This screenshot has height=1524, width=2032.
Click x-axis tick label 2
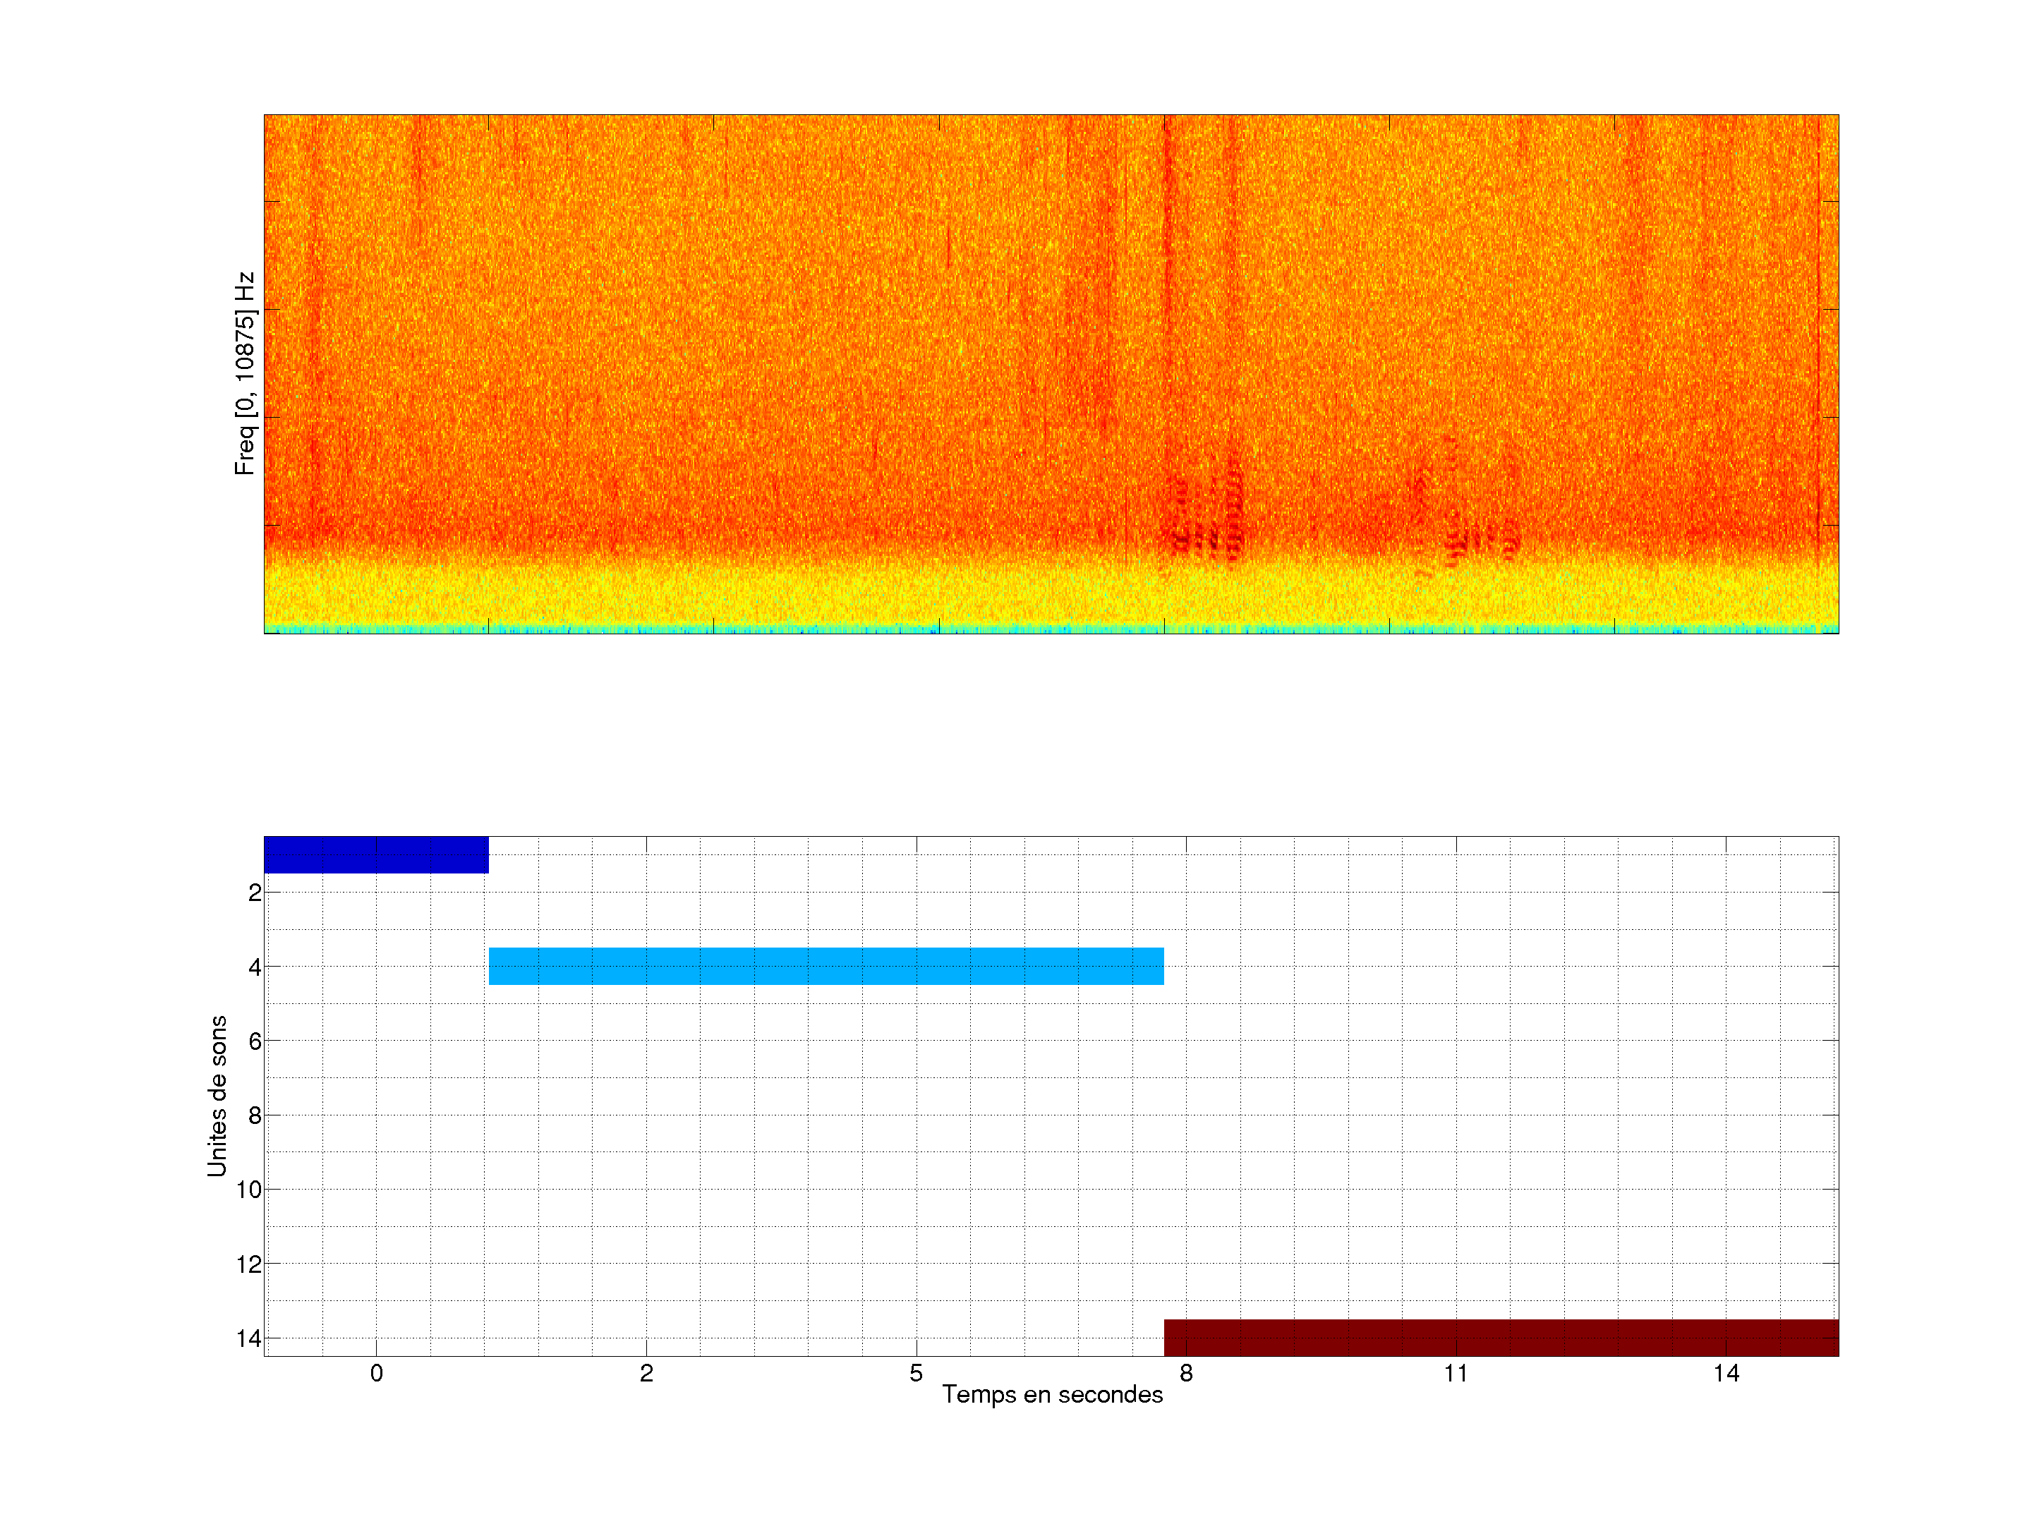click(x=647, y=1373)
